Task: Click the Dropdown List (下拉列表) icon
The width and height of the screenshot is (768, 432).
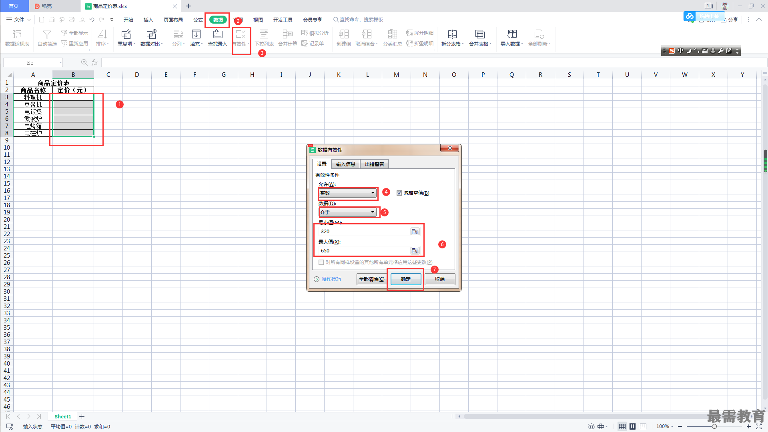Action: (264, 34)
